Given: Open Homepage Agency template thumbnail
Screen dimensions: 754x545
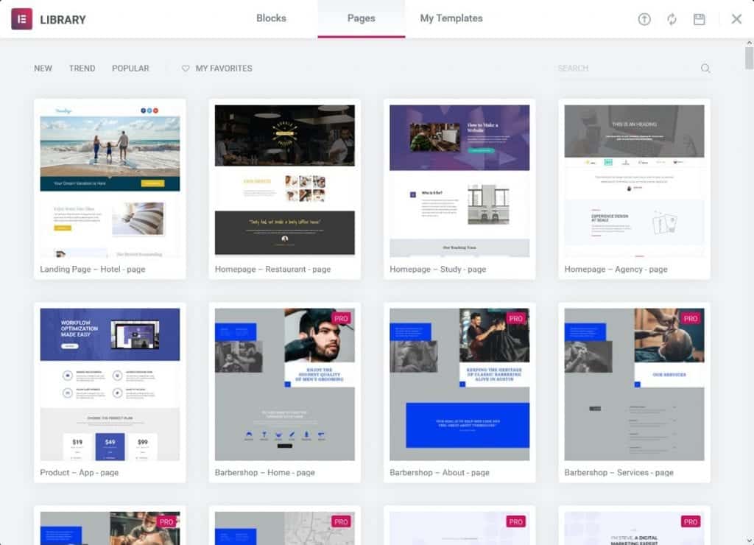Looking at the screenshot, I should [x=634, y=181].
